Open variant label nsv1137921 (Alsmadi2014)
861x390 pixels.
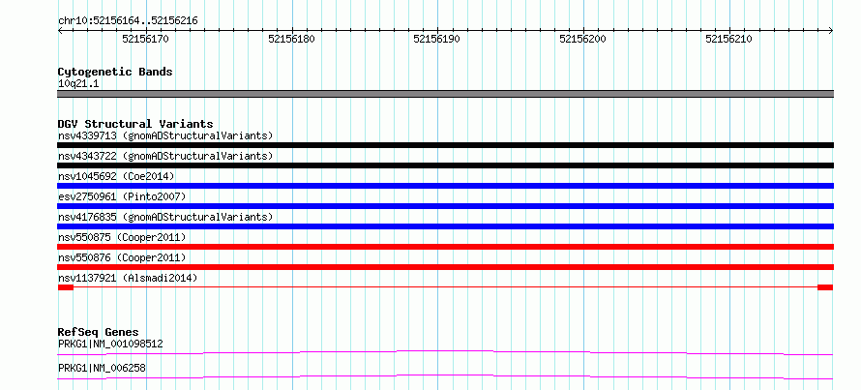[x=128, y=278]
